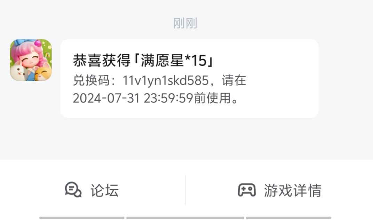Tap the 满愿星*15 reward name

(x=174, y=60)
